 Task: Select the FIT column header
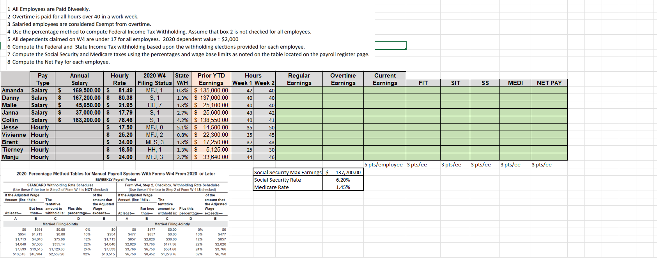tap(423, 83)
